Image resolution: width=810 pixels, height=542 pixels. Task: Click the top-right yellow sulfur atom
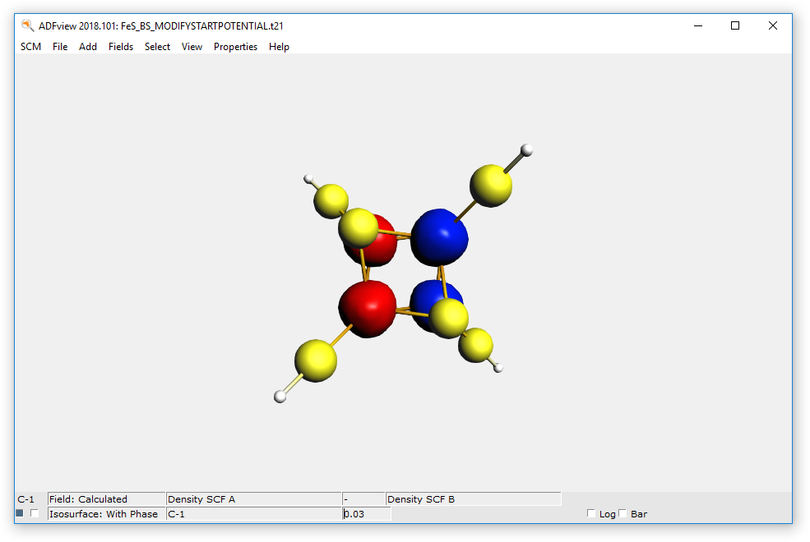(491, 186)
